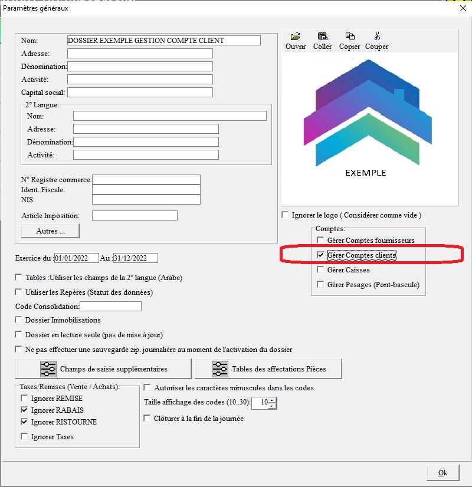Enable Dossier en lecture seule

(x=19, y=334)
